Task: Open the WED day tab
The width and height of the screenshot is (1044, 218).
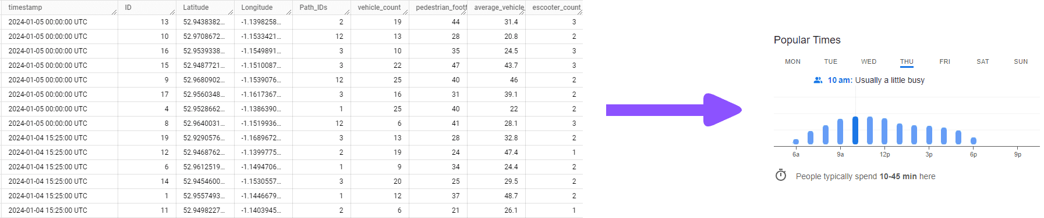Action: (x=869, y=61)
